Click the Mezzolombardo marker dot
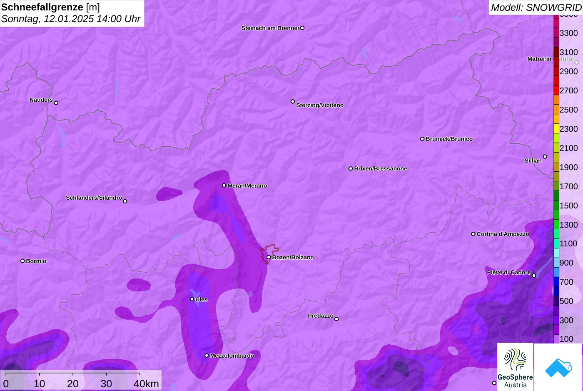Image resolution: width=583 pixels, height=391 pixels. pos(207,356)
